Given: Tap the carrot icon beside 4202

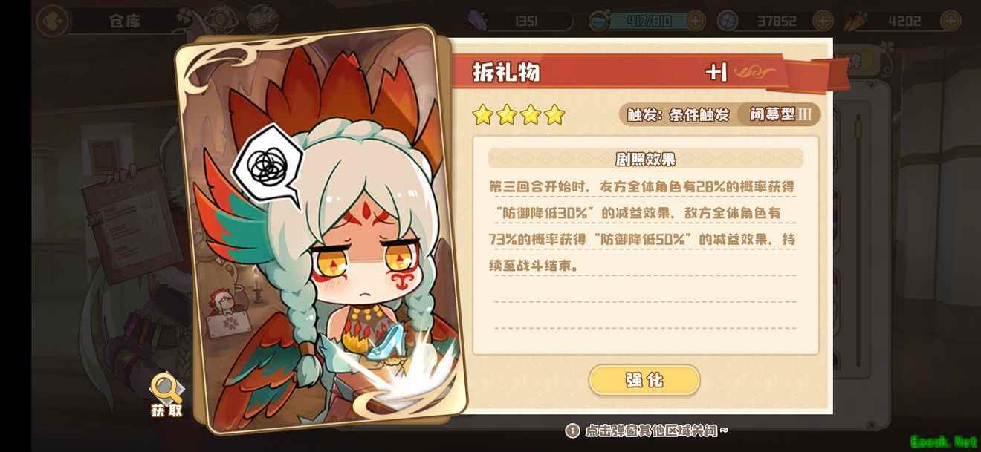Looking at the screenshot, I should [855, 21].
